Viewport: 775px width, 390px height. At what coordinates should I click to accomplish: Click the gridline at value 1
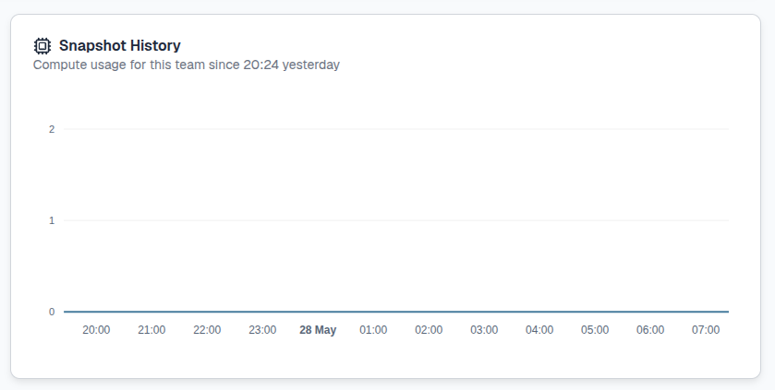pyautogui.click(x=396, y=220)
